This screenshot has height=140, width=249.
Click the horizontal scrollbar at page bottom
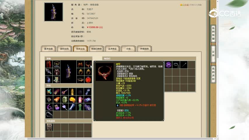point(121,139)
